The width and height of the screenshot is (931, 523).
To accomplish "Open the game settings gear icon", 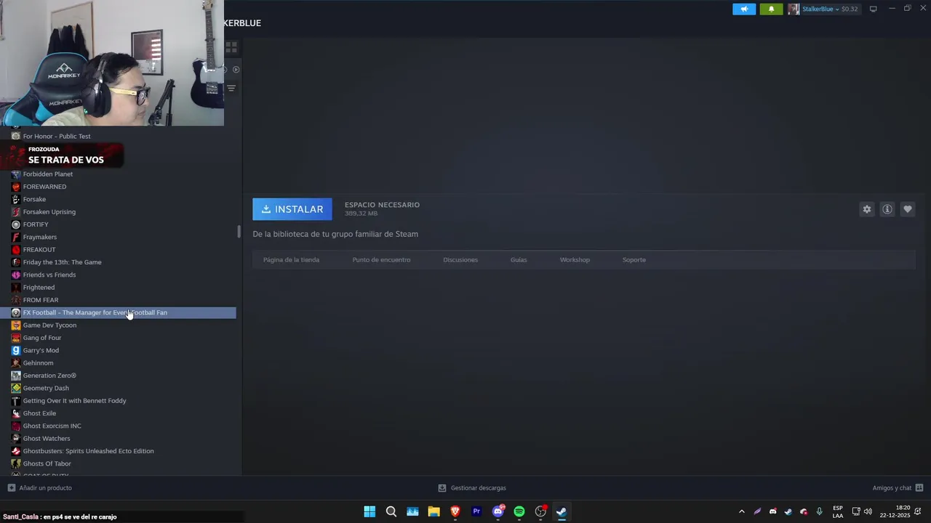I will click(866, 209).
